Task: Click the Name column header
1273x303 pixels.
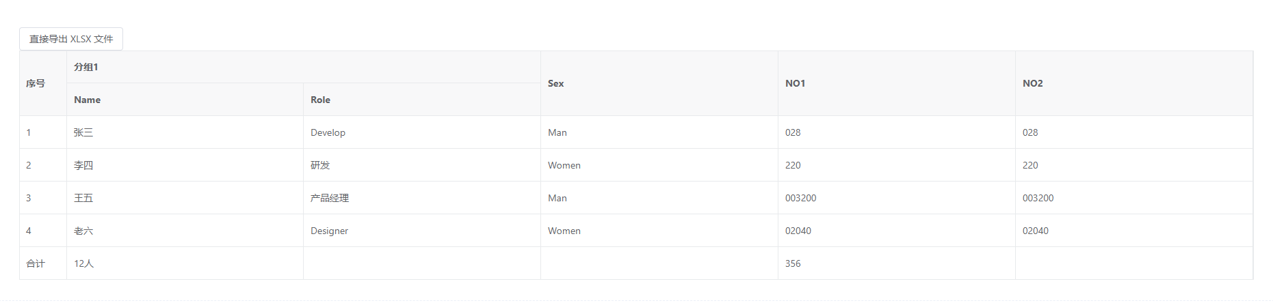Action: [88, 100]
